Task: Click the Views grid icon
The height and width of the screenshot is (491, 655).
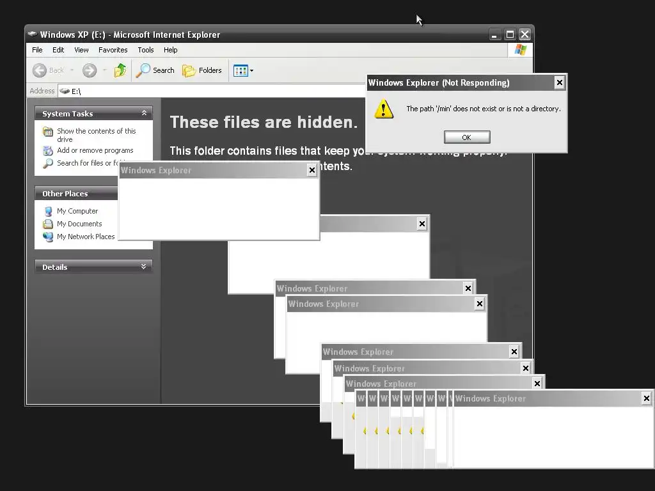Action: pyautogui.click(x=241, y=70)
